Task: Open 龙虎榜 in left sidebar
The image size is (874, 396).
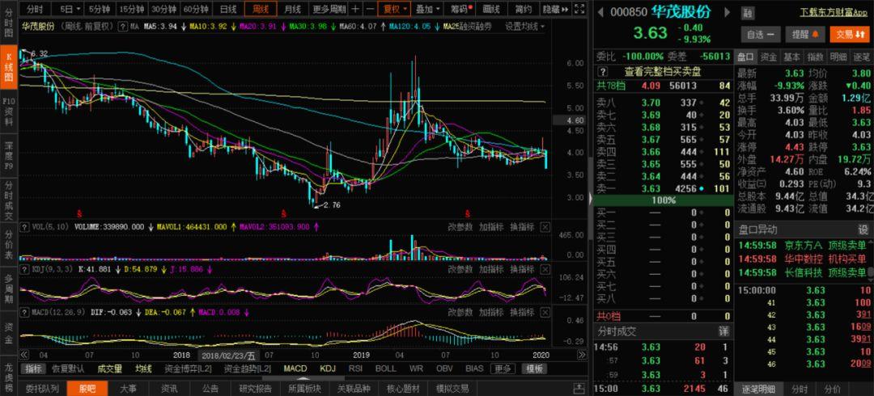Action: pyautogui.click(x=9, y=376)
